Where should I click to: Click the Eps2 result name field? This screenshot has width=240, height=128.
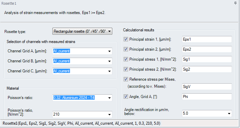point(207,49)
